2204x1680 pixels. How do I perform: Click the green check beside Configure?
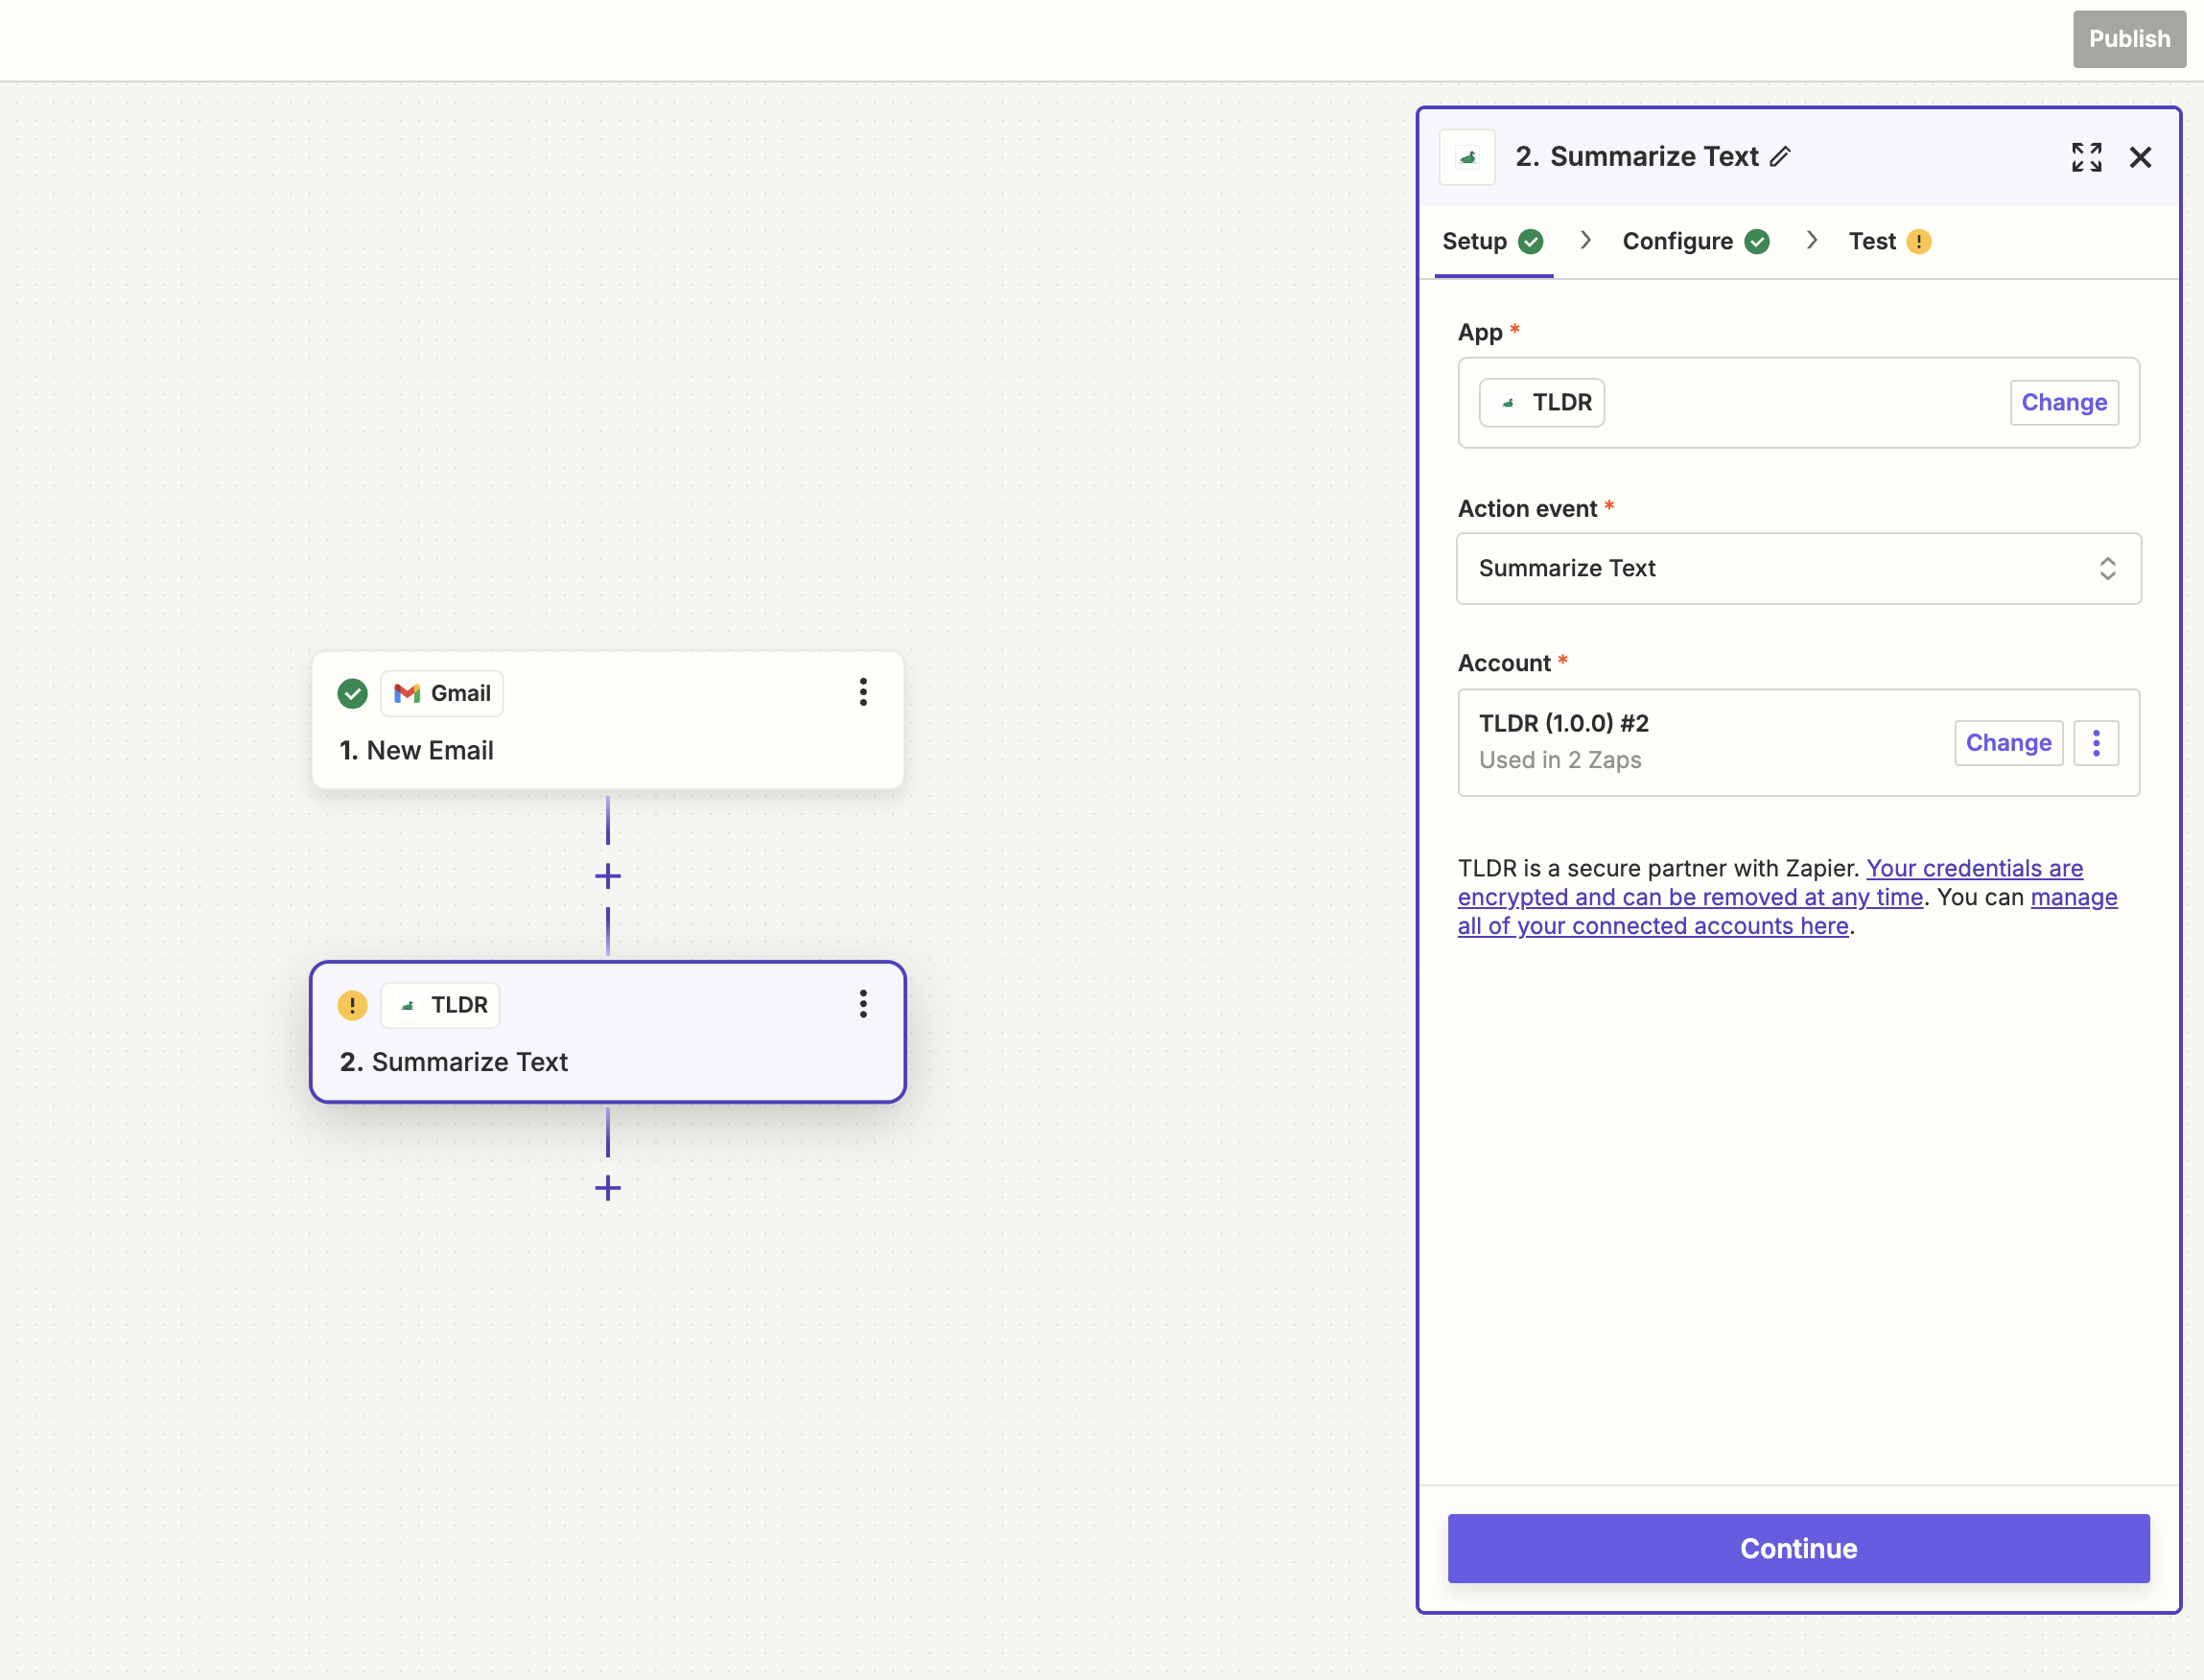coord(1757,241)
